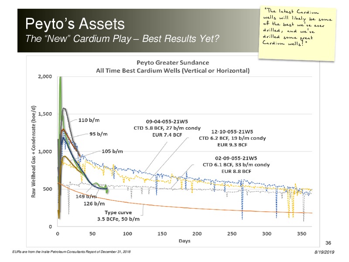
Task: Click the peak of the gray 110 b/m curve
Action: point(64,108)
